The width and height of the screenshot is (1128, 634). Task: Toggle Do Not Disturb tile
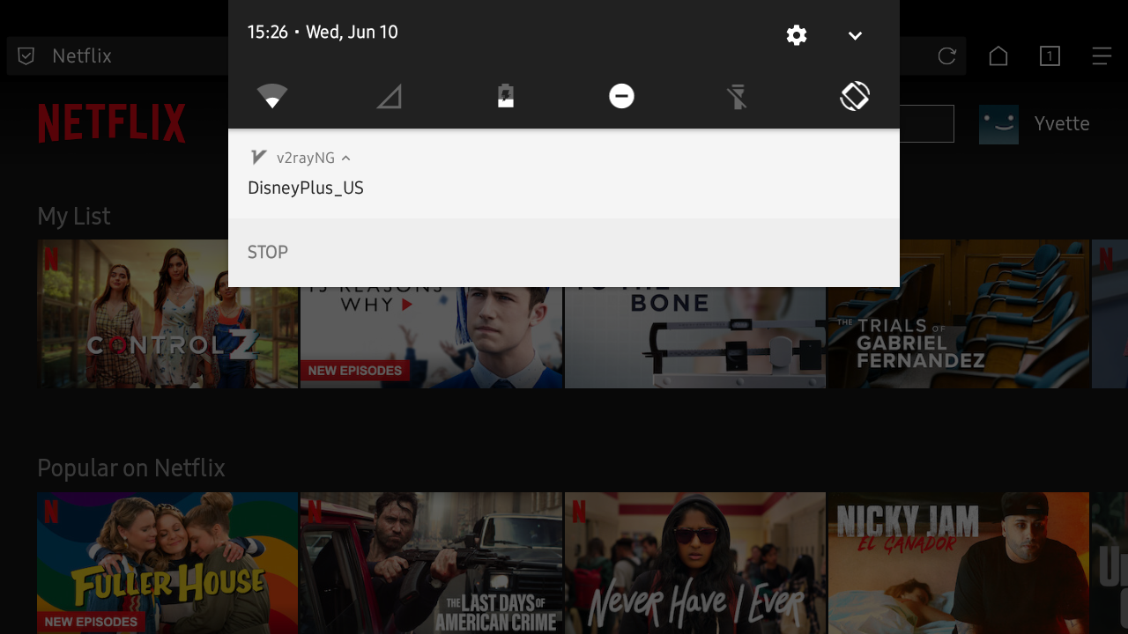pos(621,96)
